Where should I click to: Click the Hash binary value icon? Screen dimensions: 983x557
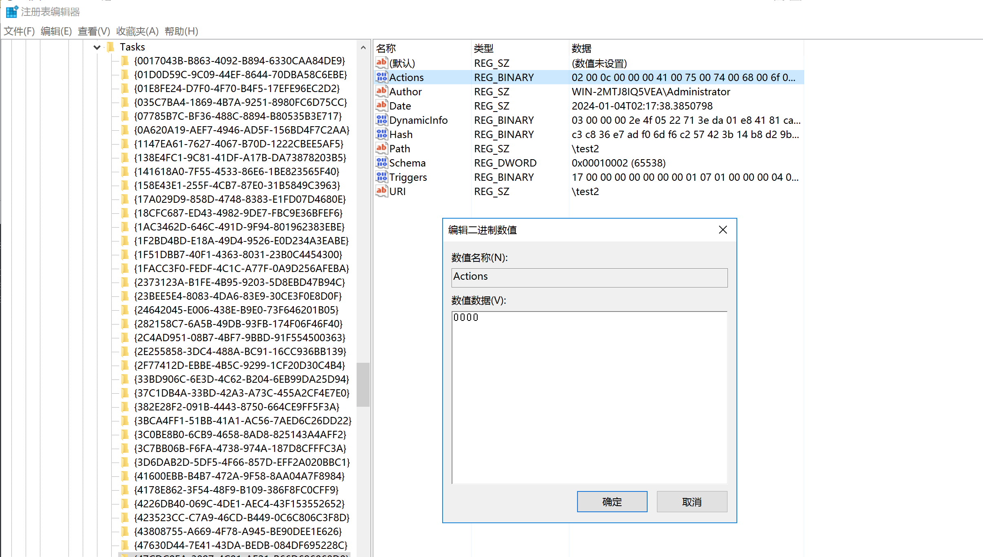pyautogui.click(x=381, y=134)
